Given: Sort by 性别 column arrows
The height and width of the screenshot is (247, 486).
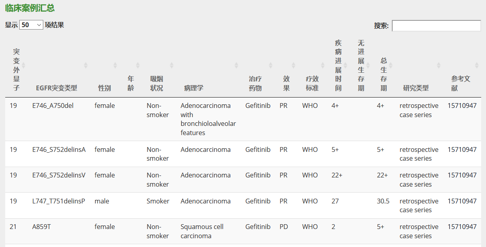Looking at the screenshot, I should (x=115, y=65).
